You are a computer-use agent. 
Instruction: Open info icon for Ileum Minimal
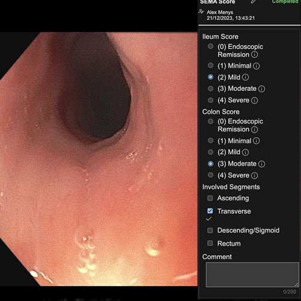(256, 66)
